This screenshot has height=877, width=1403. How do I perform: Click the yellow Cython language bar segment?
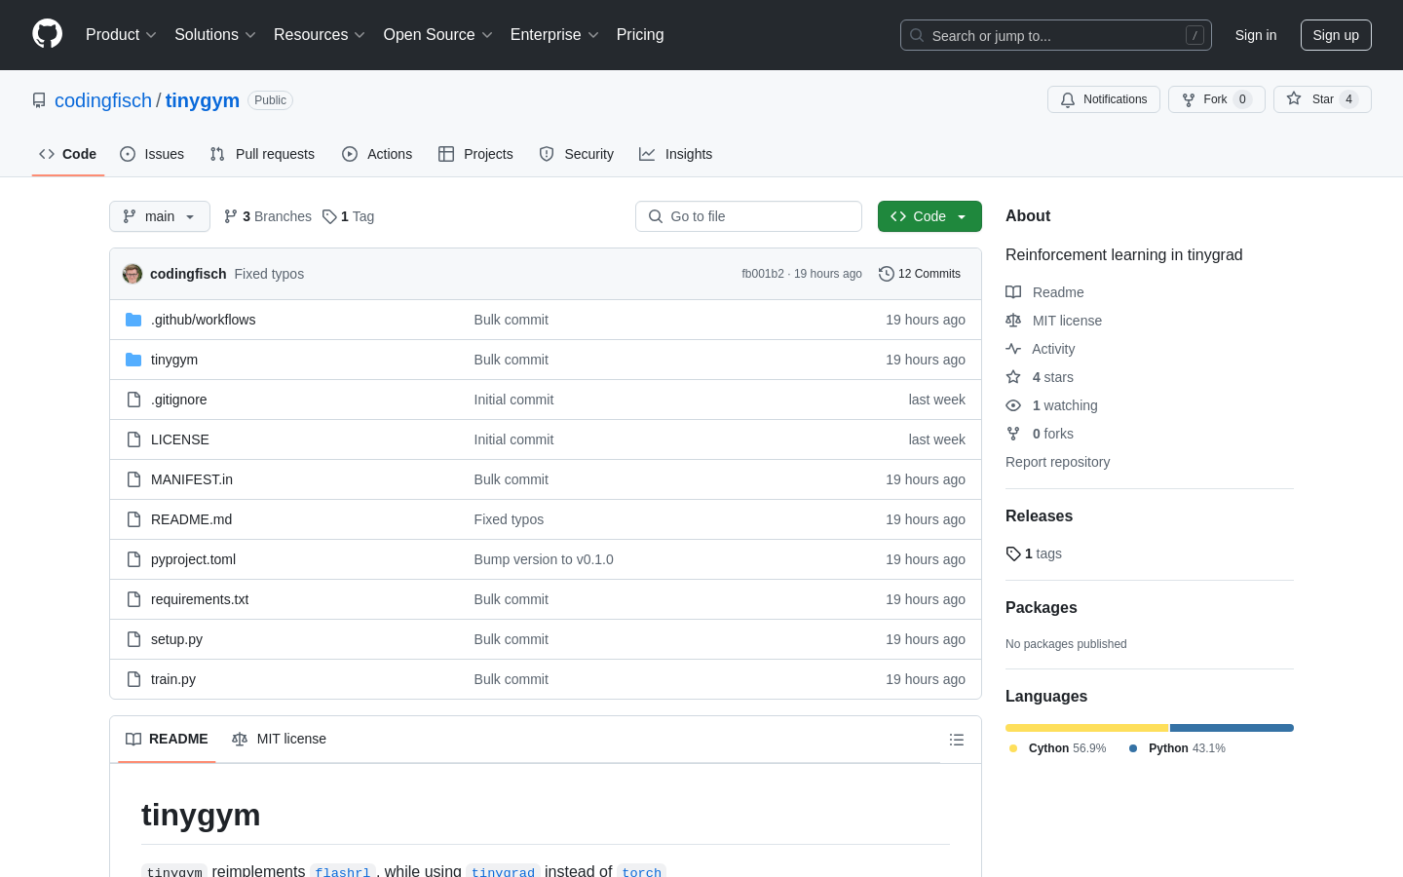[x=1086, y=728]
